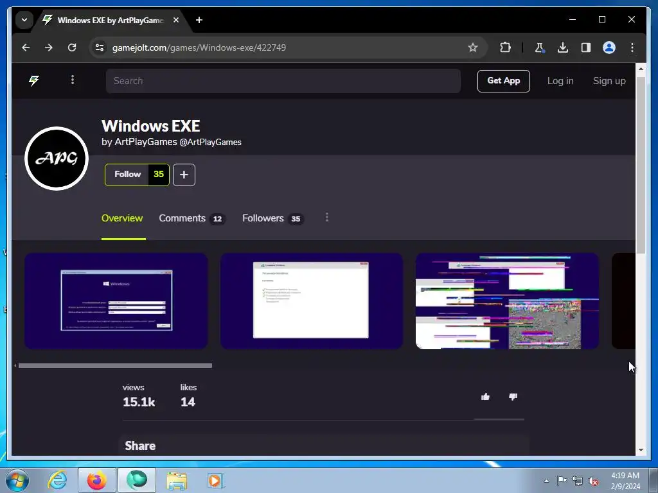This screenshot has height=493, width=658.
Task: Focus the Game Jolt Search field
Action: click(x=283, y=81)
